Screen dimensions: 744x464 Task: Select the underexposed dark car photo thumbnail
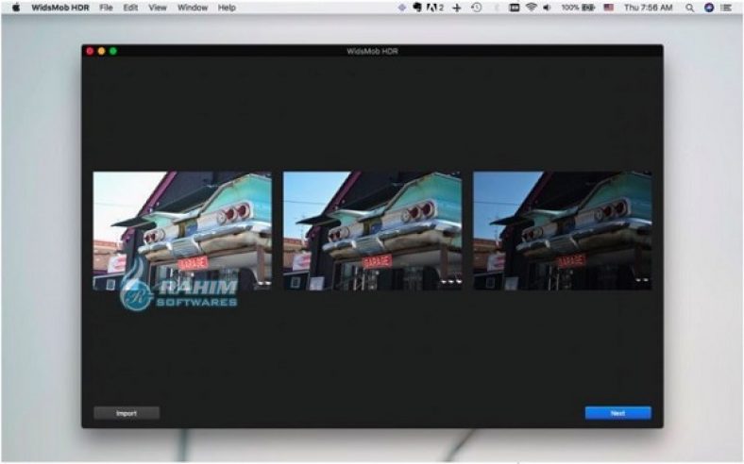point(563,231)
